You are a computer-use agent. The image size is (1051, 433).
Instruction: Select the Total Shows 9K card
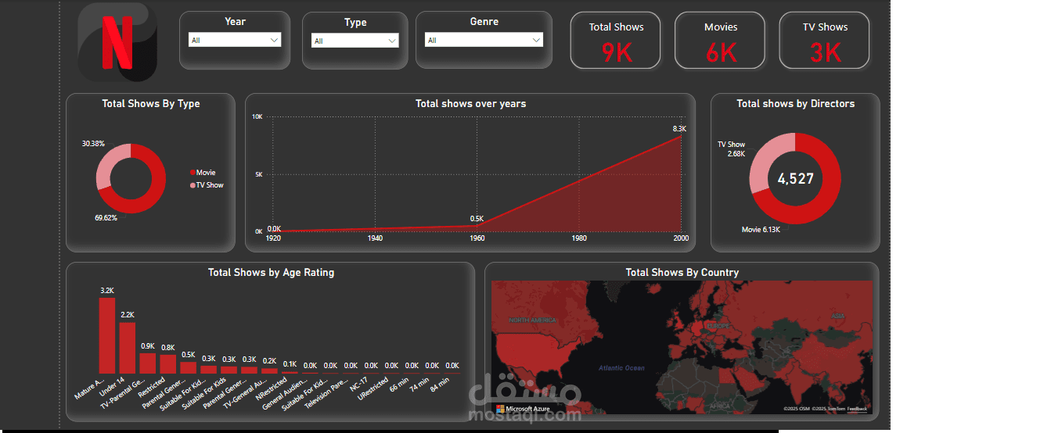615,41
